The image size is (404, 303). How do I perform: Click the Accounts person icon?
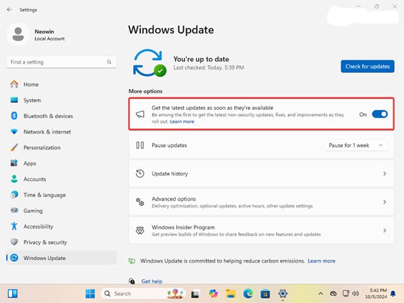[x=14, y=179]
